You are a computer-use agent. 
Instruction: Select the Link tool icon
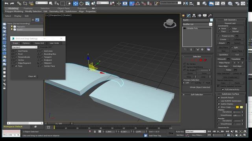(x=19, y=4)
